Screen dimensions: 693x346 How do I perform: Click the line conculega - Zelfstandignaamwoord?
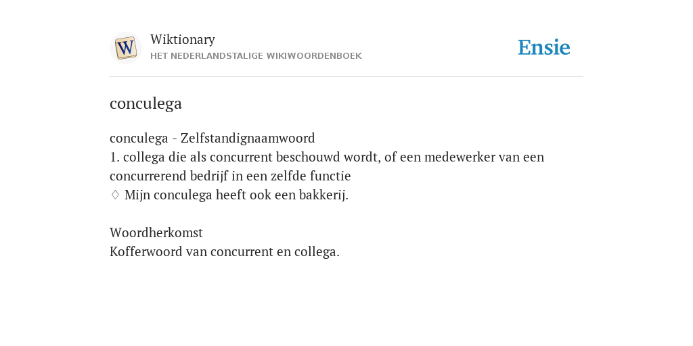[x=212, y=138]
